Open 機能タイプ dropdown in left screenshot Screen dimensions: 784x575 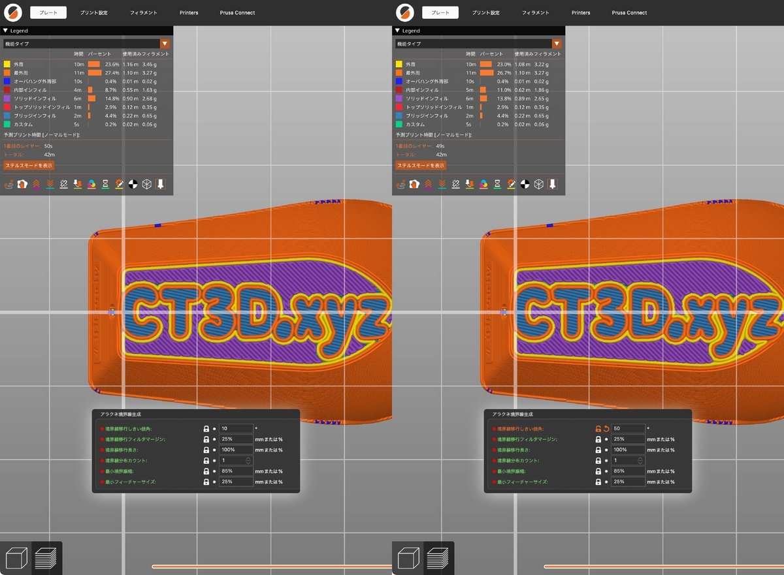coord(86,44)
